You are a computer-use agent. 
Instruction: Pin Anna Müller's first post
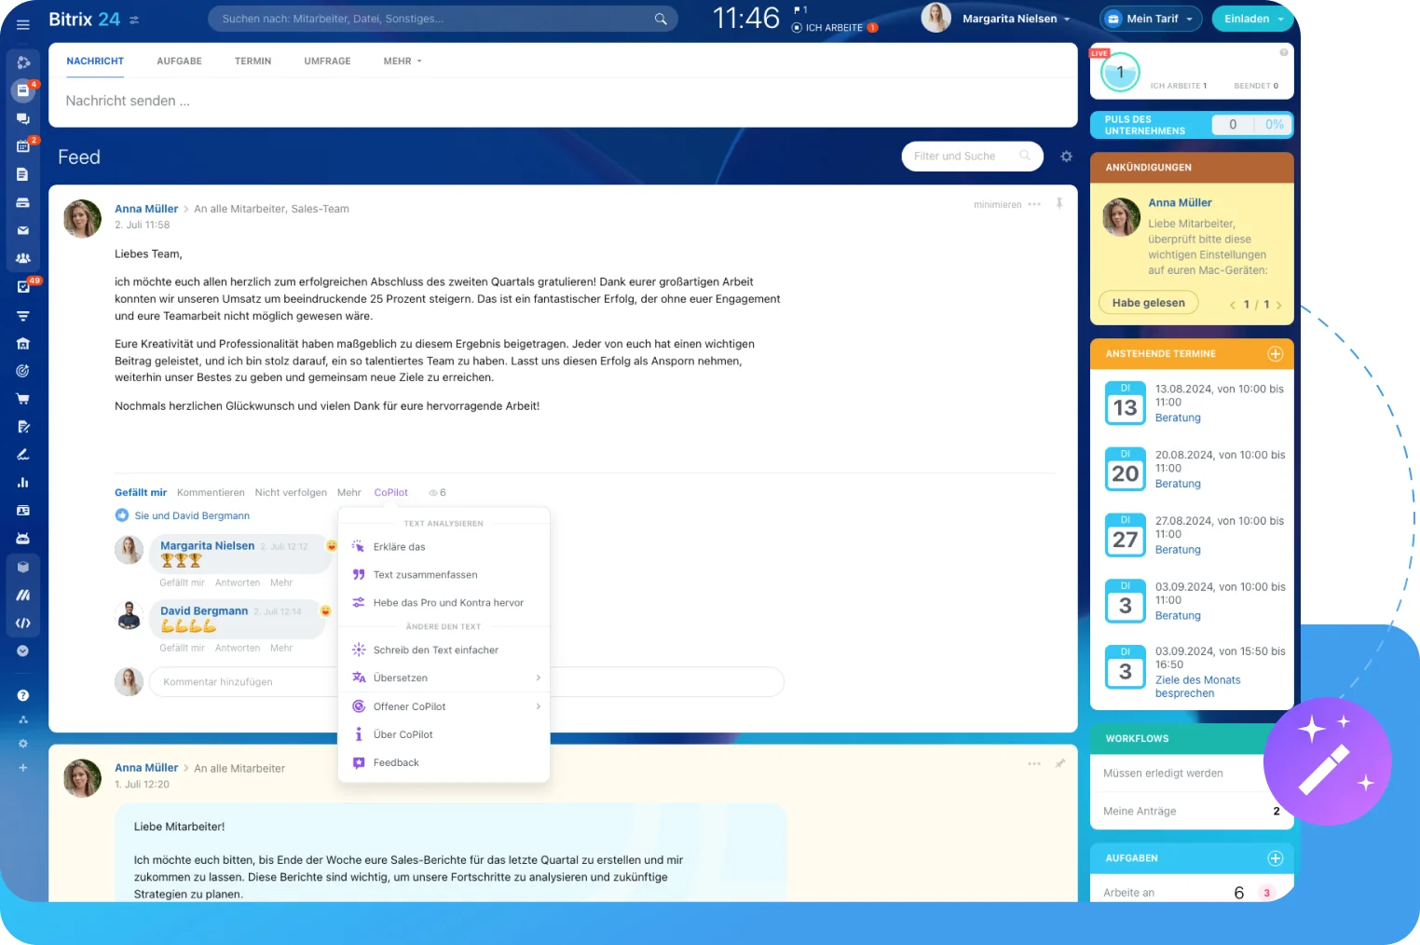pyautogui.click(x=1059, y=204)
